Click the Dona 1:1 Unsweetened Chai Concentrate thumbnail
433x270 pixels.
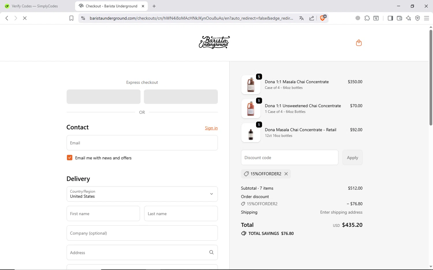pyautogui.click(x=251, y=109)
